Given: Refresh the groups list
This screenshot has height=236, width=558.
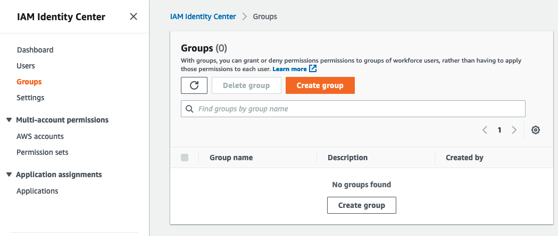Looking at the screenshot, I should click(x=194, y=85).
